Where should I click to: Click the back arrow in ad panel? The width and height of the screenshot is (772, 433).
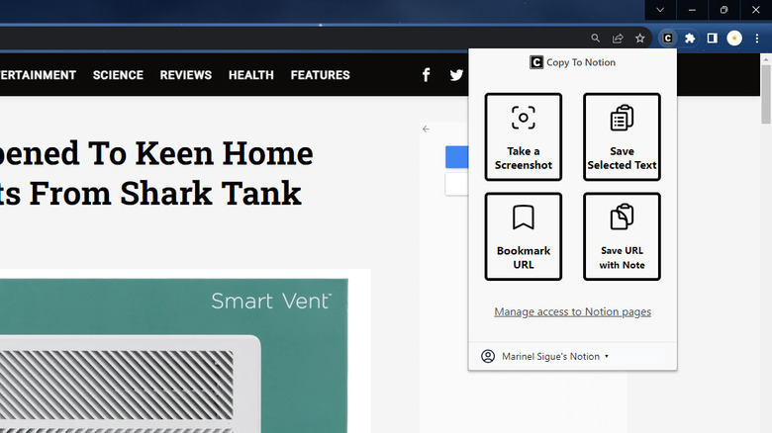click(x=426, y=129)
